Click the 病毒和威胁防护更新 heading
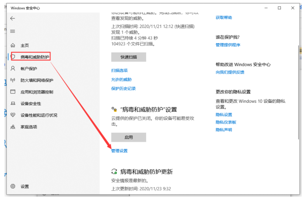Image resolution: width=304 pixels, height=200 pixels. click(146, 172)
